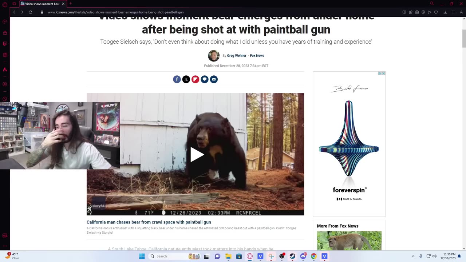Screen dimensions: 466x262
Task: Click 'Published December 28, 2023' text
Action: (x=236, y=66)
